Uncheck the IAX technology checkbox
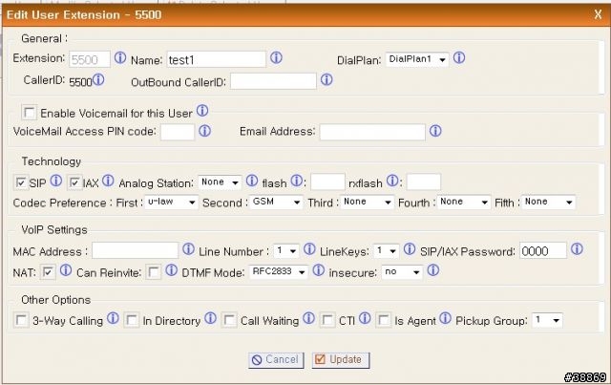The image size is (611, 385). (74, 182)
